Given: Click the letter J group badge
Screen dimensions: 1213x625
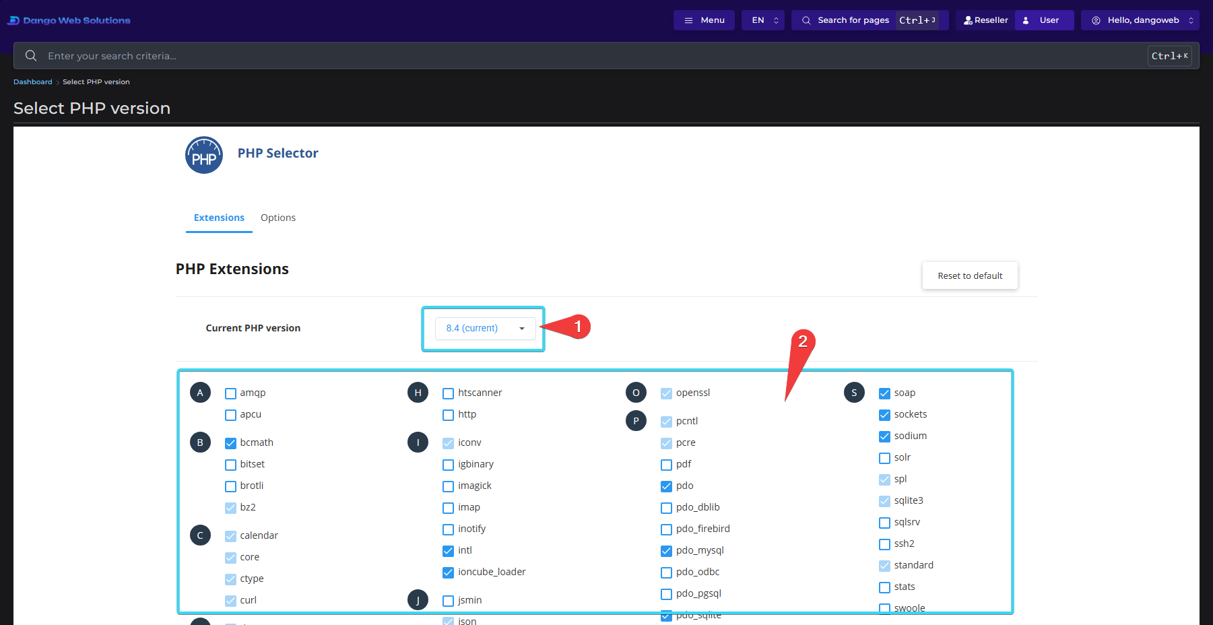Looking at the screenshot, I should click(x=418, y=600).
